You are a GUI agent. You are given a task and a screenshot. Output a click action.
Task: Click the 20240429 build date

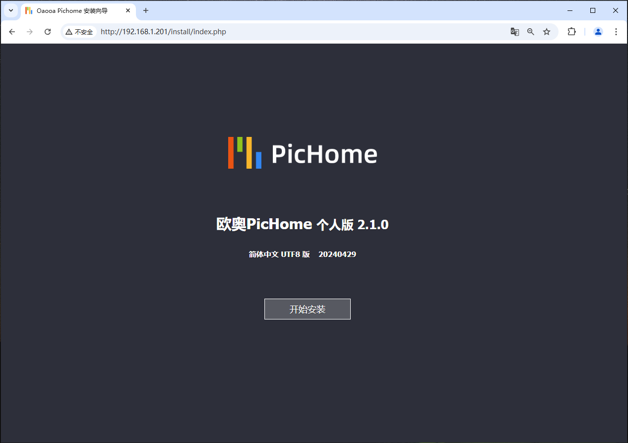(337, 254)
